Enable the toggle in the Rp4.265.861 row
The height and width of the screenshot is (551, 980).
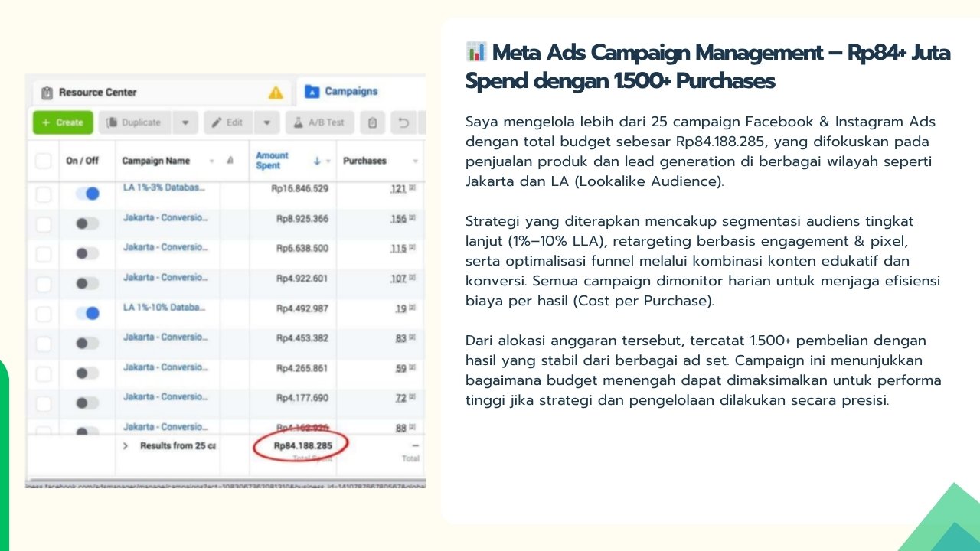click(x=87, y=373)
